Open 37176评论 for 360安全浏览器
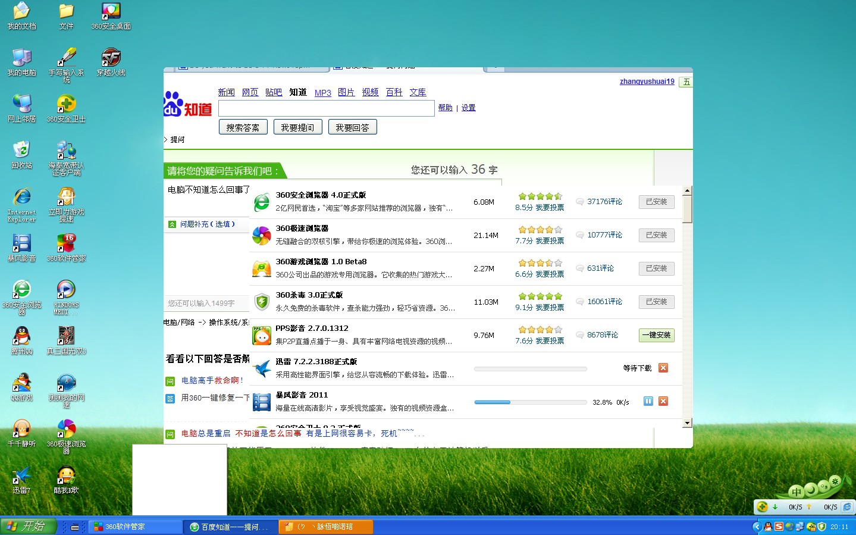 tap(604, 202)
